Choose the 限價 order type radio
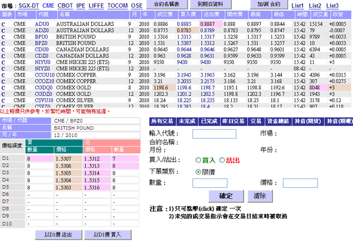 coord(198,171)
